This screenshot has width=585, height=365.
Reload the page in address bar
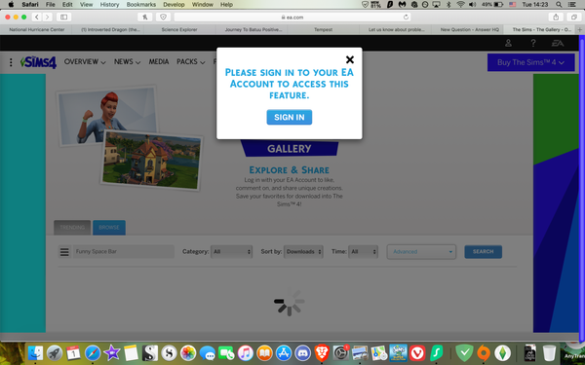click(x=406, y=18)
